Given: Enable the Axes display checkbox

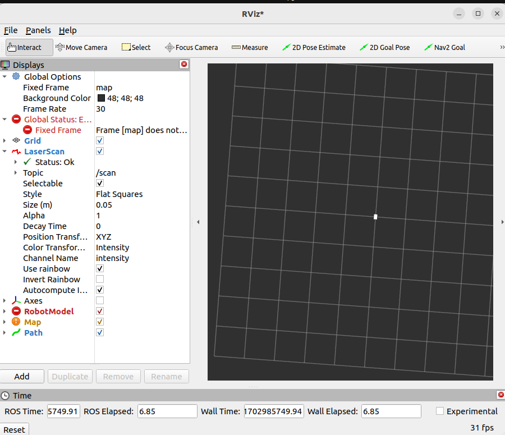Looking at the screenshot, I should click(100, 300).
